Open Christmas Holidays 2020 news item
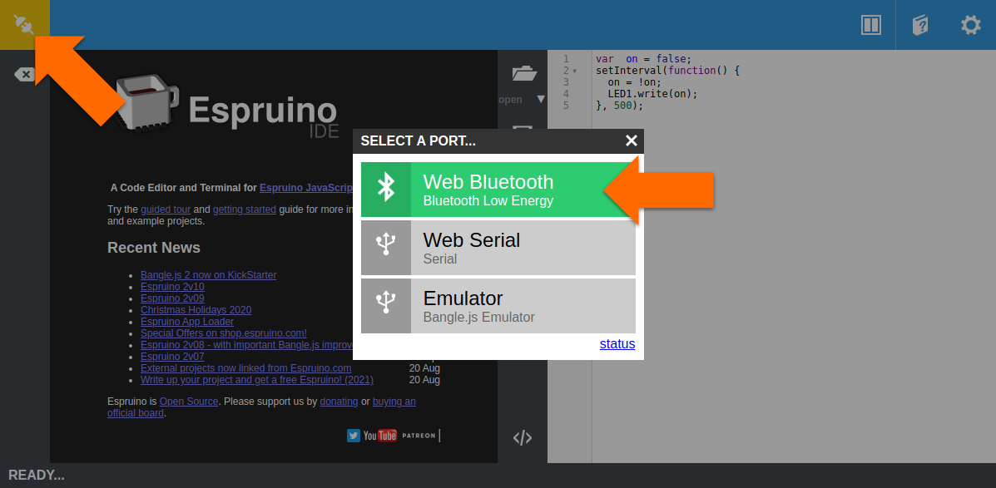The height and width of the screenshot is (488, 996). point(196,310)
